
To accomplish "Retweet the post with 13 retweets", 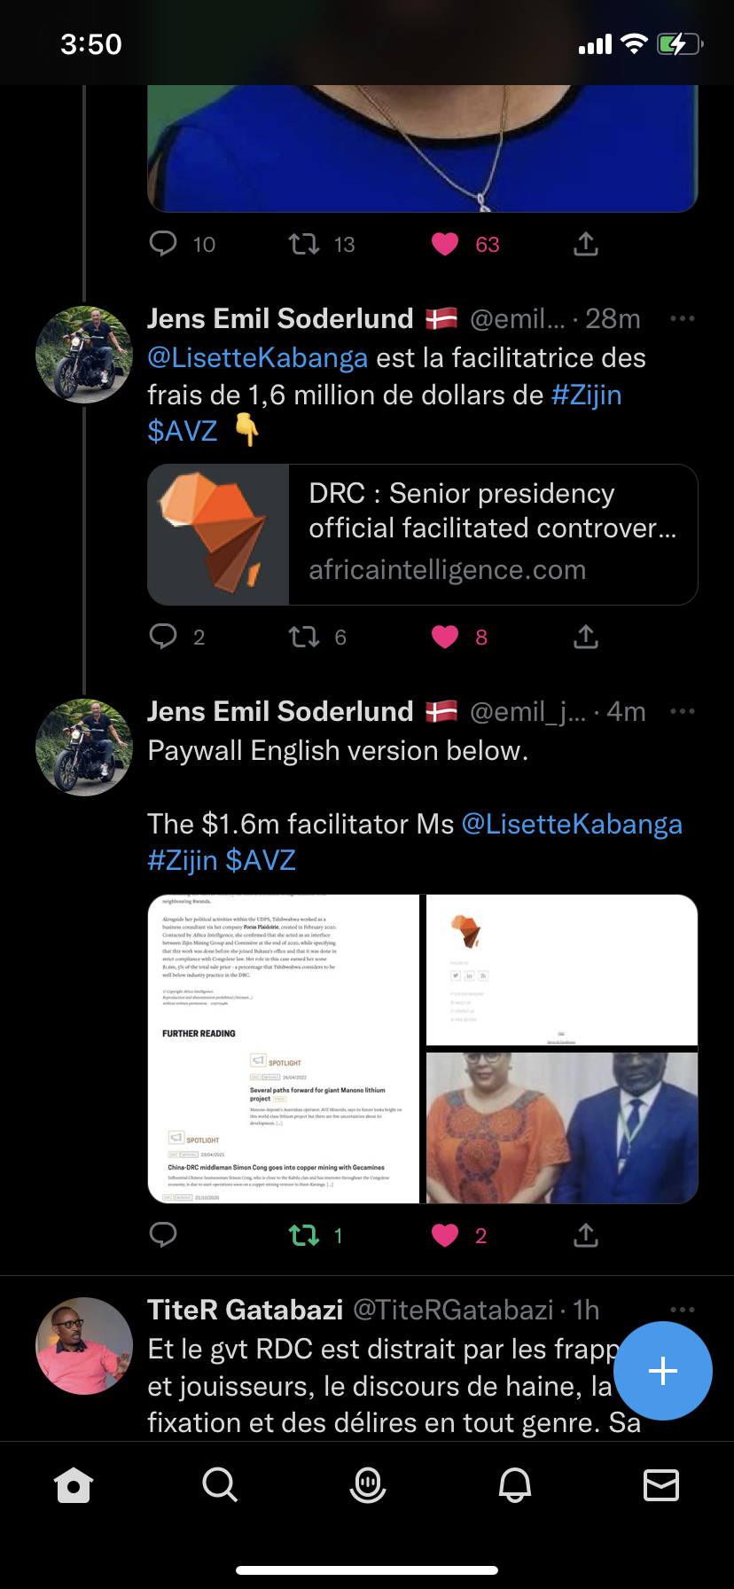I will tap(304, 244).
